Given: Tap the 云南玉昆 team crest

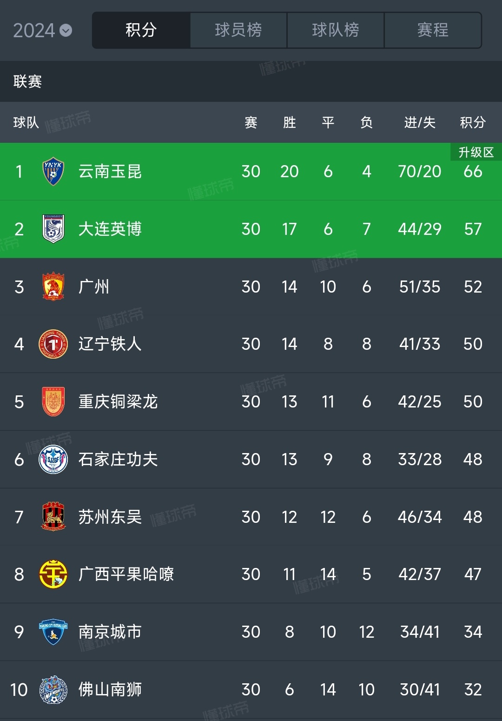Looking at the screenshot, I should [53, 171].
